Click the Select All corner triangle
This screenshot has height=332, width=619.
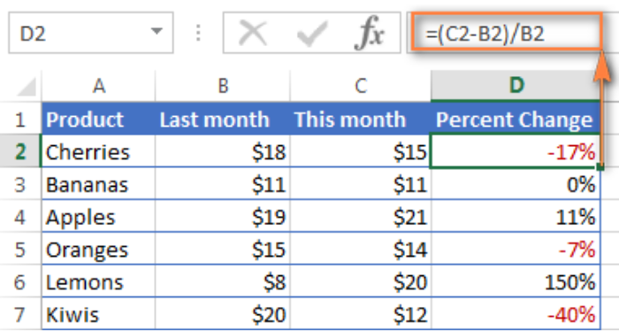tap(27, 87)
